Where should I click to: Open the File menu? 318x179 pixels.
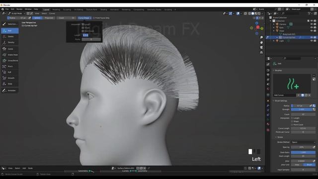click(x=7, y=9)
